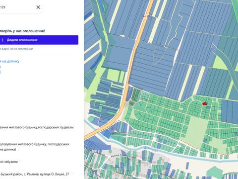Clear the search field with the X icon
The image size is (238, 179).
[x=38, y=7]
